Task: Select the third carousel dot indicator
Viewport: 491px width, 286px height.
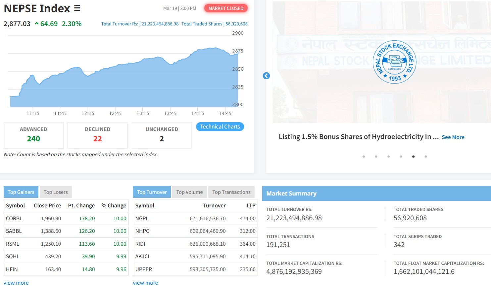Action: 388,157
